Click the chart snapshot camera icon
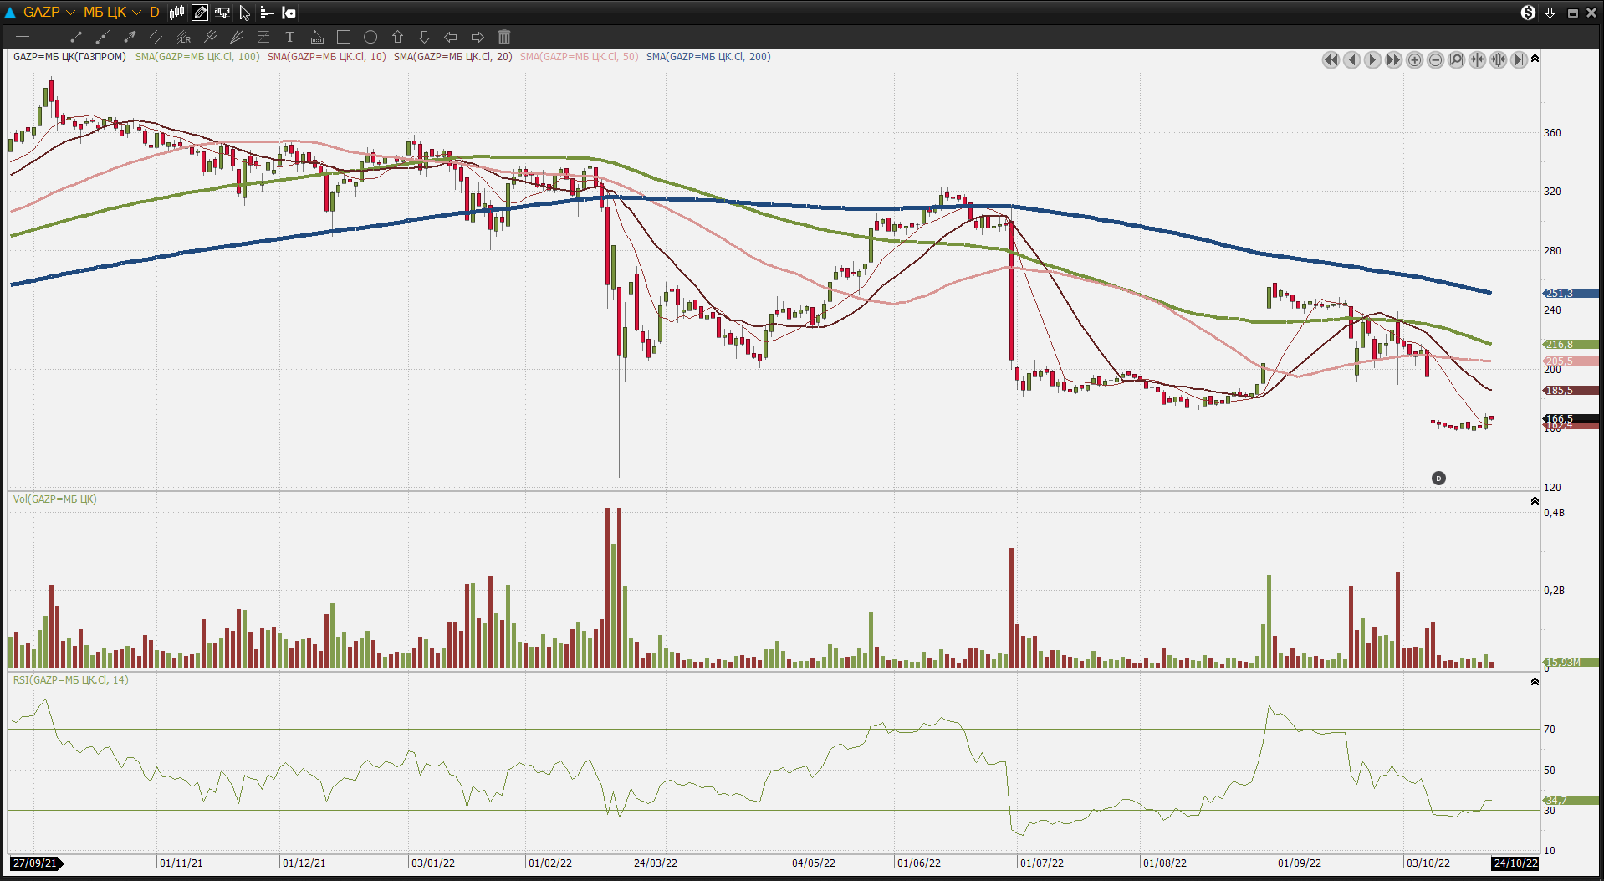The image size is (1604, 881). 289,13
